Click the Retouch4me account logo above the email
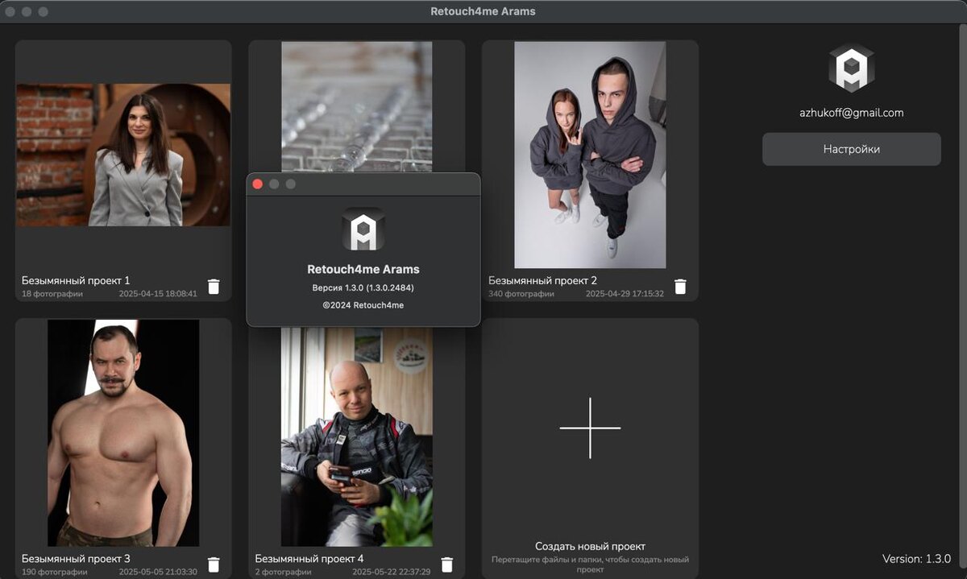967x579 pixels. 851,68
